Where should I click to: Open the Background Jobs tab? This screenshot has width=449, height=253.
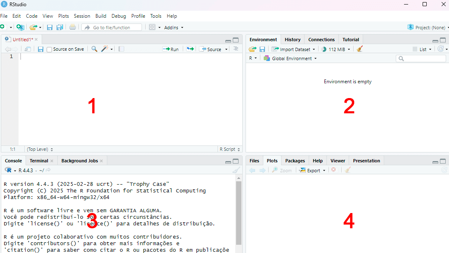pos(80,161)
